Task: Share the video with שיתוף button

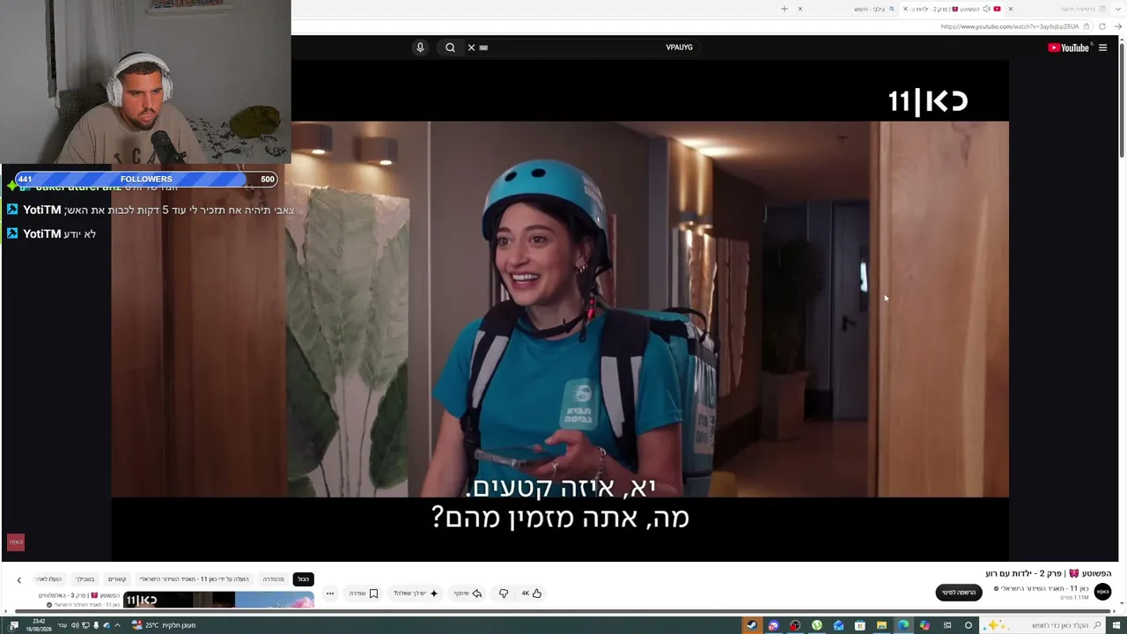Action: 468,593
